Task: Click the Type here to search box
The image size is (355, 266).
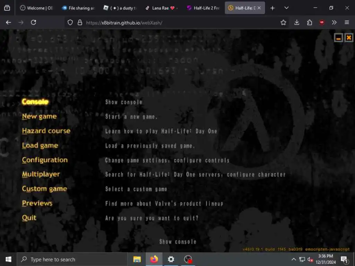Action: tap(72, 259)
